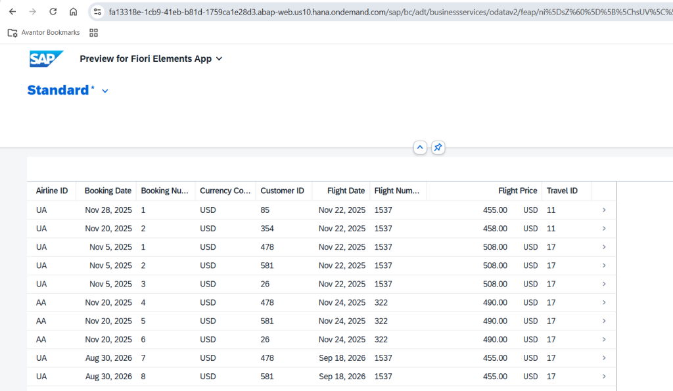673x391 pixels.
Task: Click the 'Sep 18, 2026' flight date in booking 7 row
Action: pos(342,358)
